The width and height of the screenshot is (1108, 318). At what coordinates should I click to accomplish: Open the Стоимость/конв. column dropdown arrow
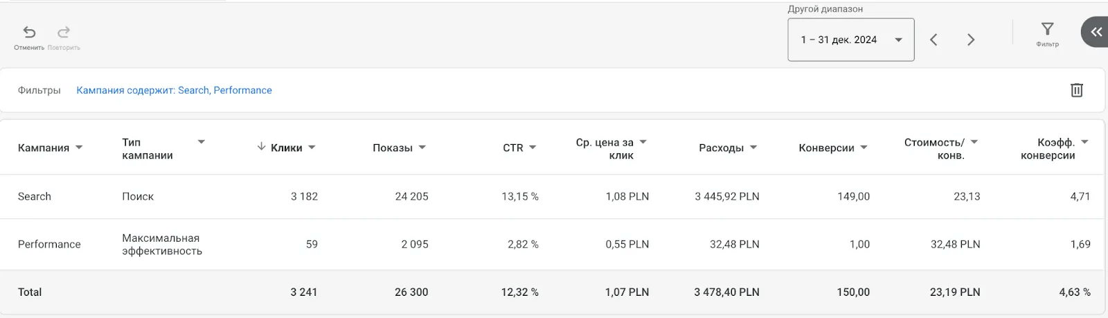tap(974, 142)
